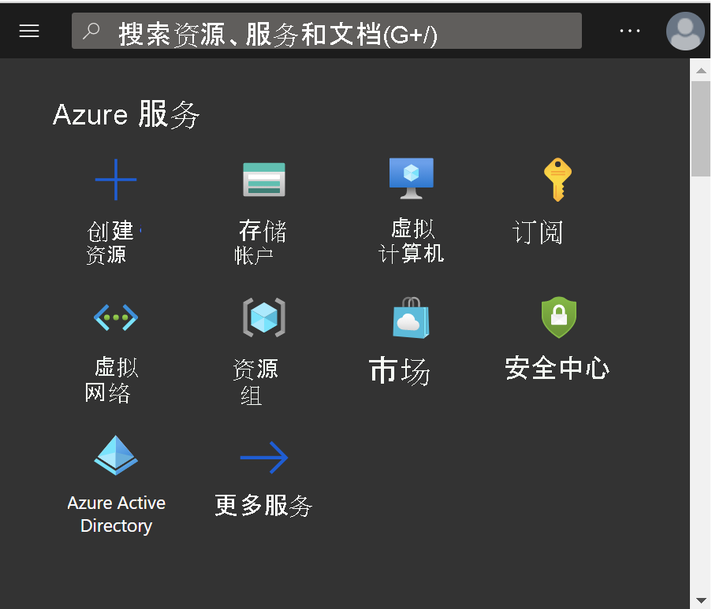This screenshot has height=609, width=712.
Task: Open the 资源组 cube icon
Action: 264,317
